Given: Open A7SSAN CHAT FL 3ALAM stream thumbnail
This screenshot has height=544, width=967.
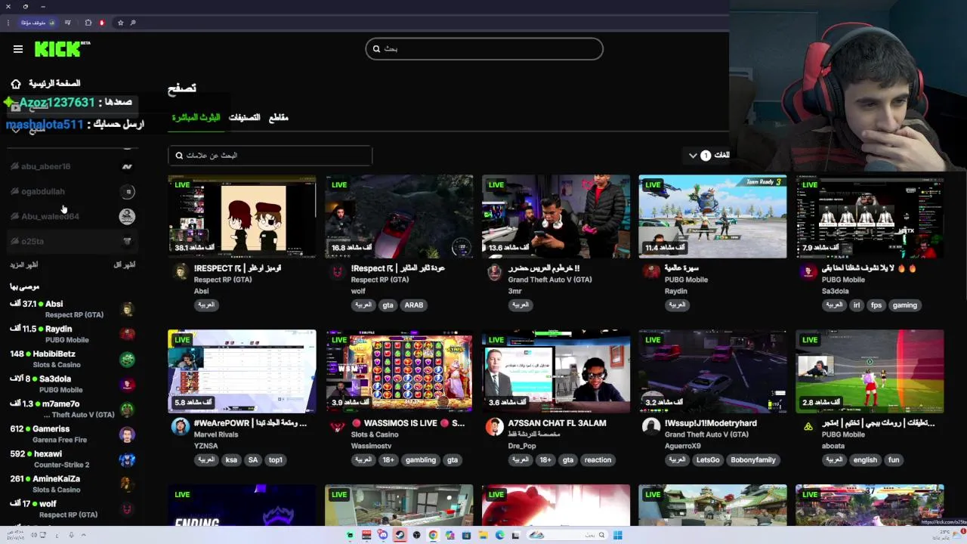Looking at the screenshot, I should [x=556, y=371].
